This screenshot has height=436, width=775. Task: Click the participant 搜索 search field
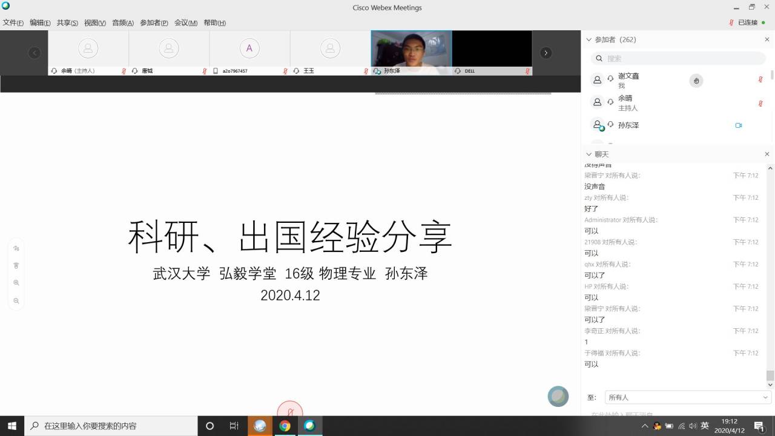point(678,58)
